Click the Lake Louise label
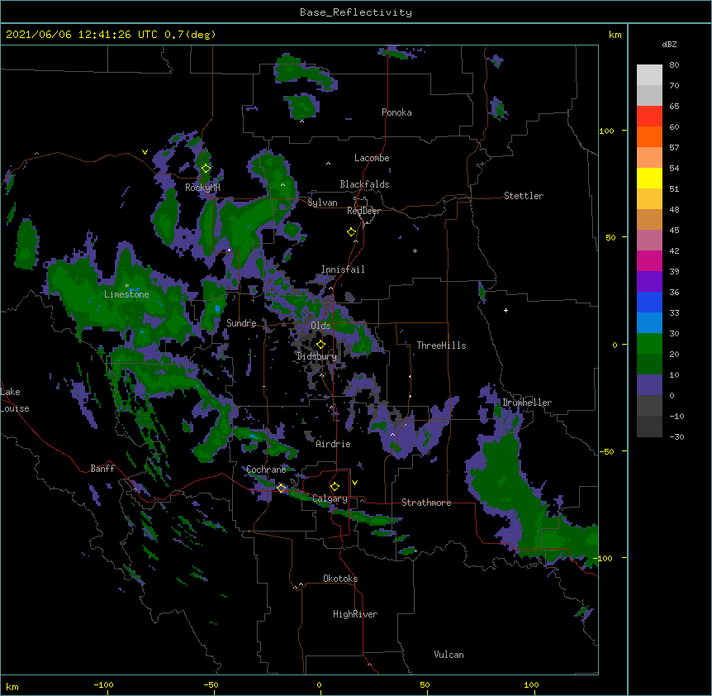Screen dimensions: 712x696 (x=15, y=400)
